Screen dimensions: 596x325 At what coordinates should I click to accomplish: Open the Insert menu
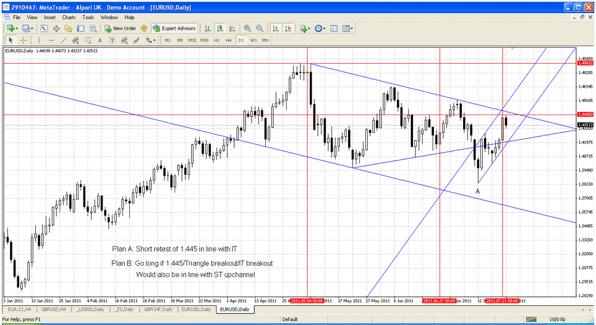click(50, 17)
